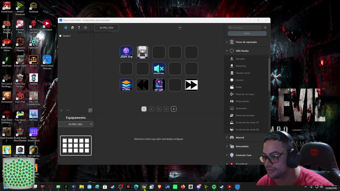Image resolution: width=340 pixels, height=191 pixels.
Task: Select the MICROFONE mute deck key
Action: click(x=159, y=69)
